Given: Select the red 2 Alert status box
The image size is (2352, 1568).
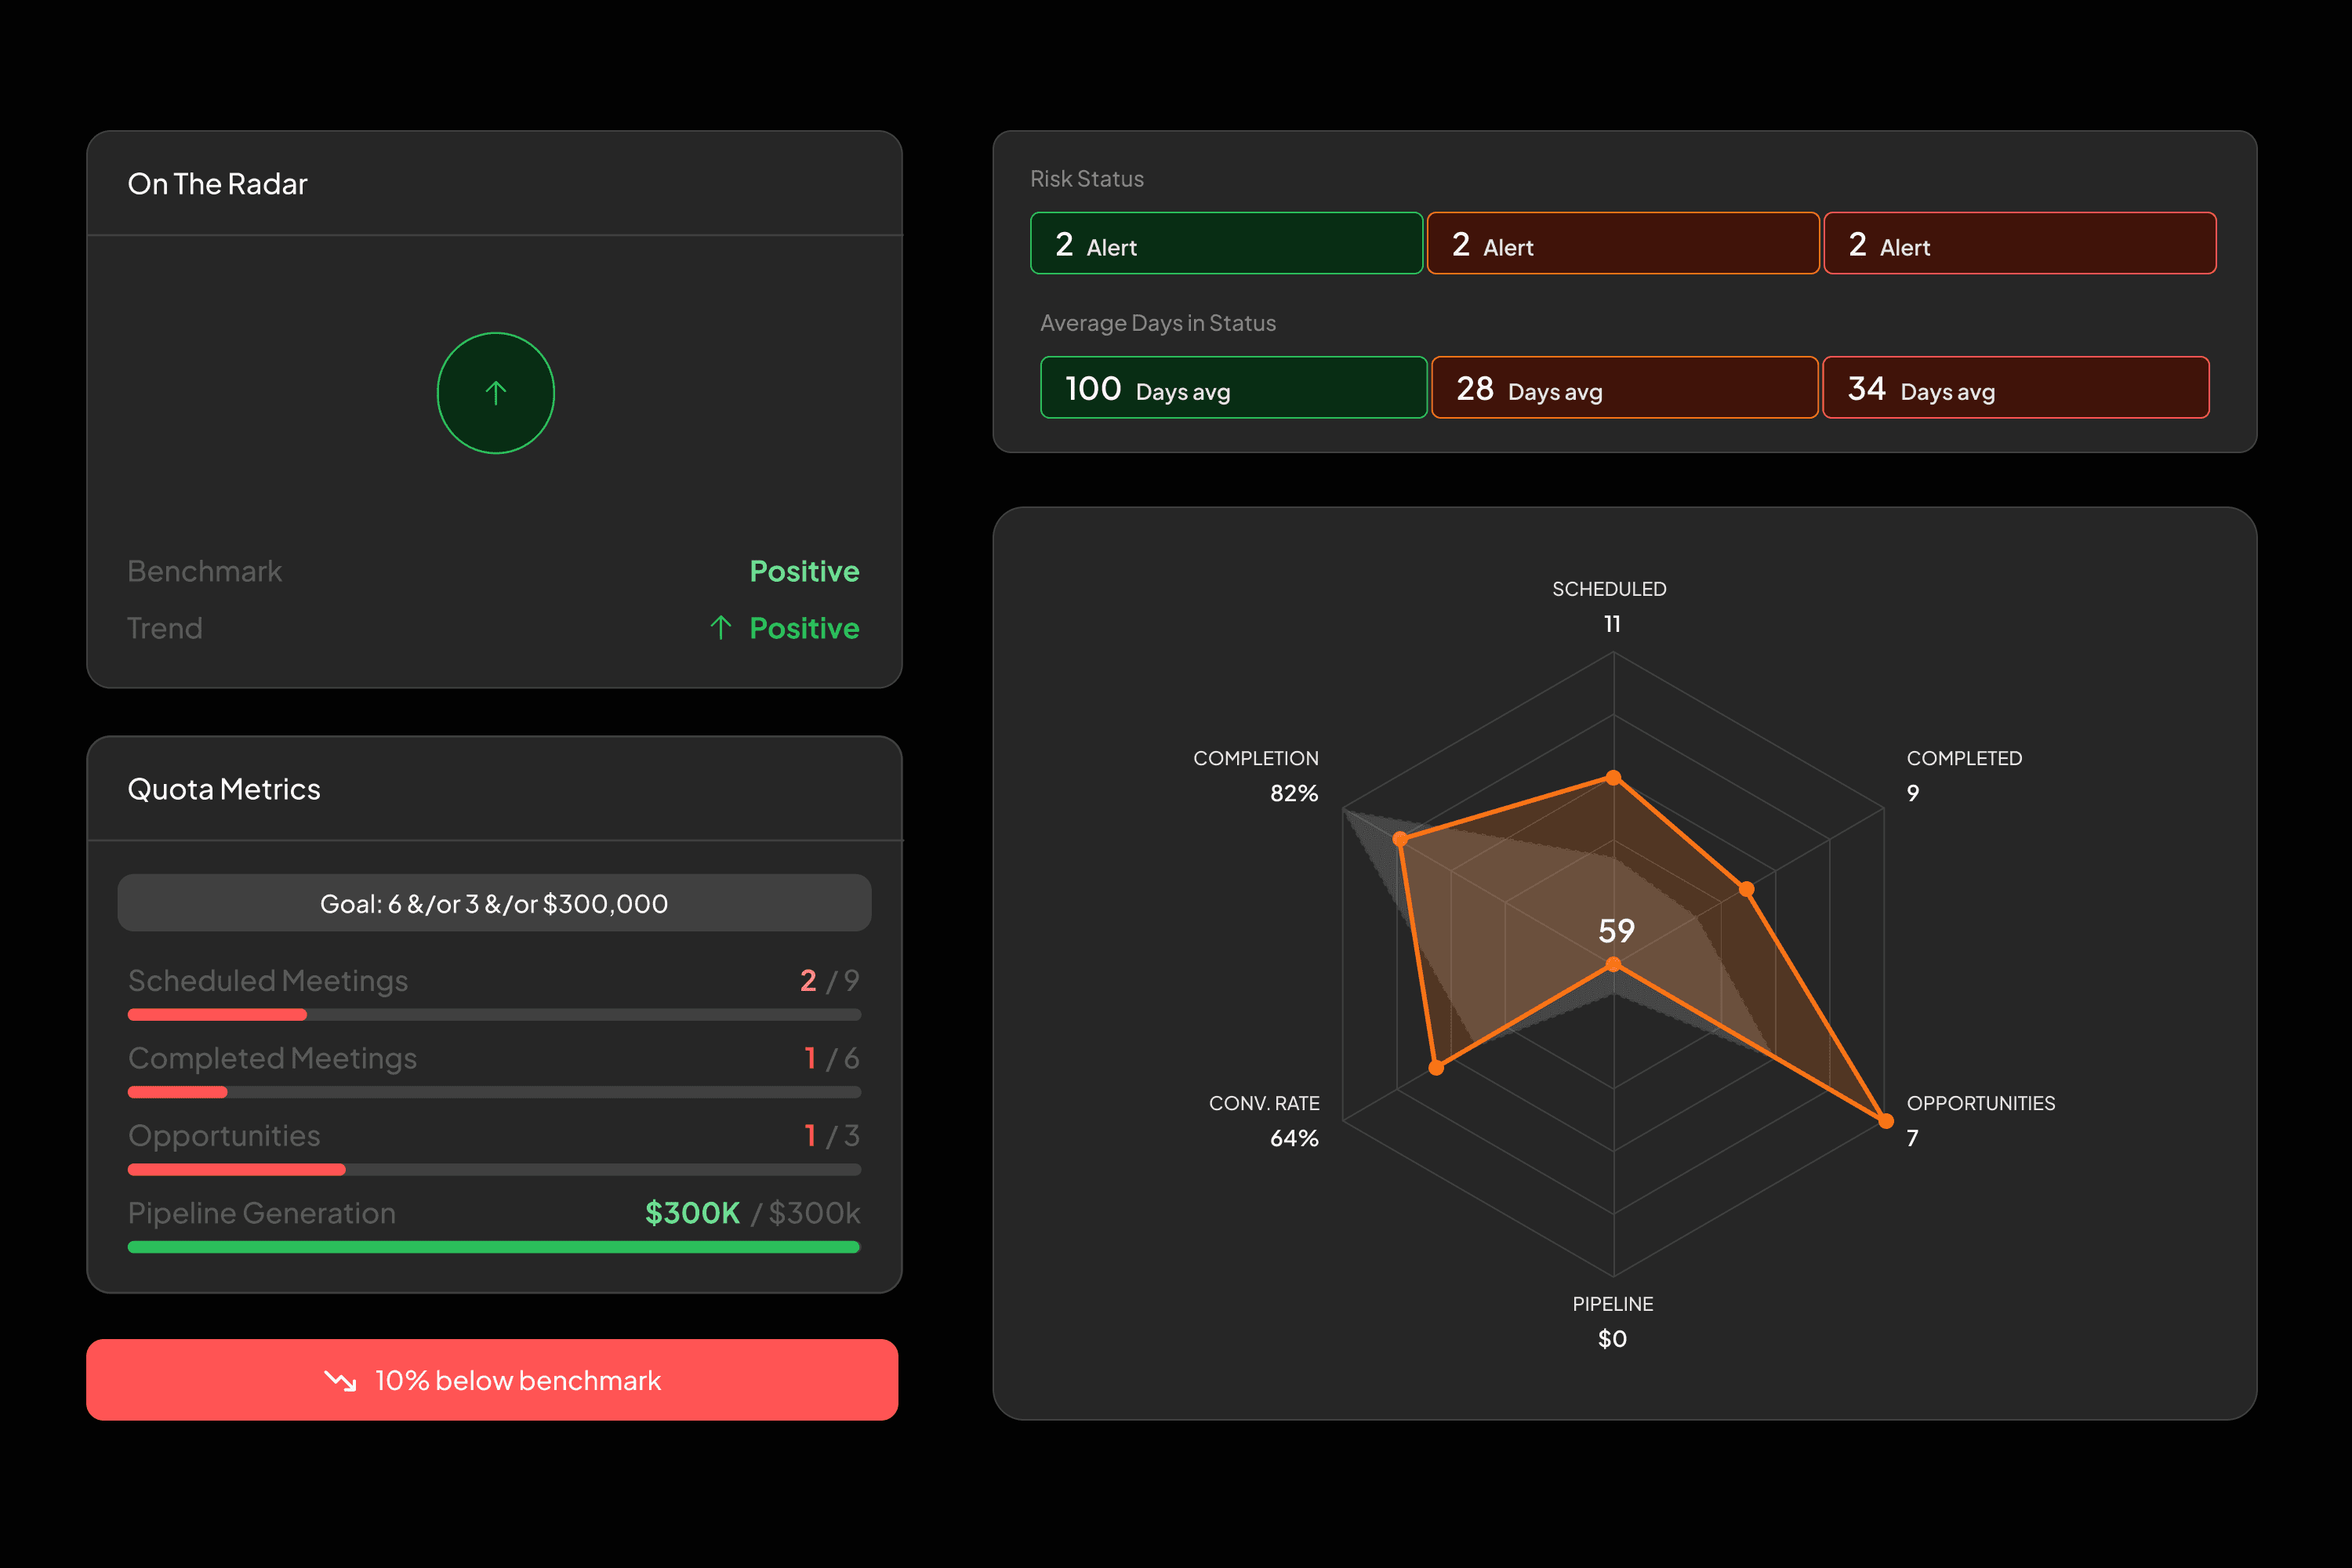Looking at the screenshot, I should point(2019,243).
